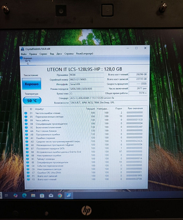Viewport: 183px width, 220px height.
Task: Open Task View on the taskbar
Action: tap(7, 195)
